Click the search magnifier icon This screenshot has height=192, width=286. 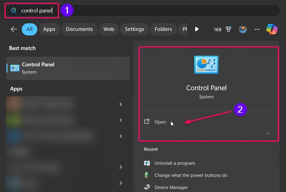coord(14,11)
